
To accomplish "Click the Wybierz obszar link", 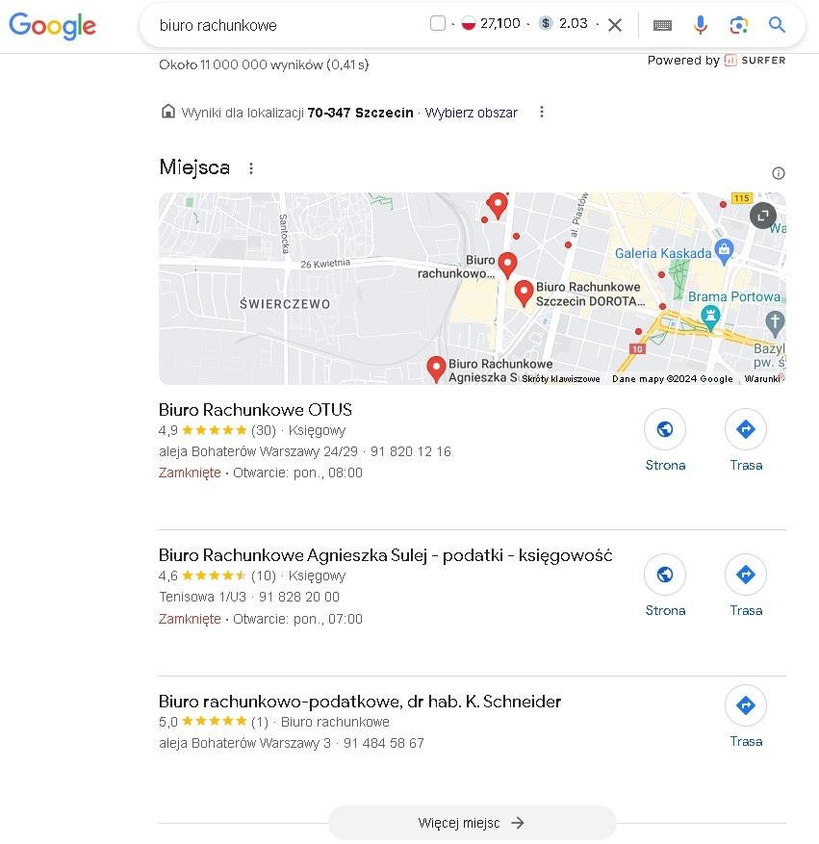I will tap(471, 113).
